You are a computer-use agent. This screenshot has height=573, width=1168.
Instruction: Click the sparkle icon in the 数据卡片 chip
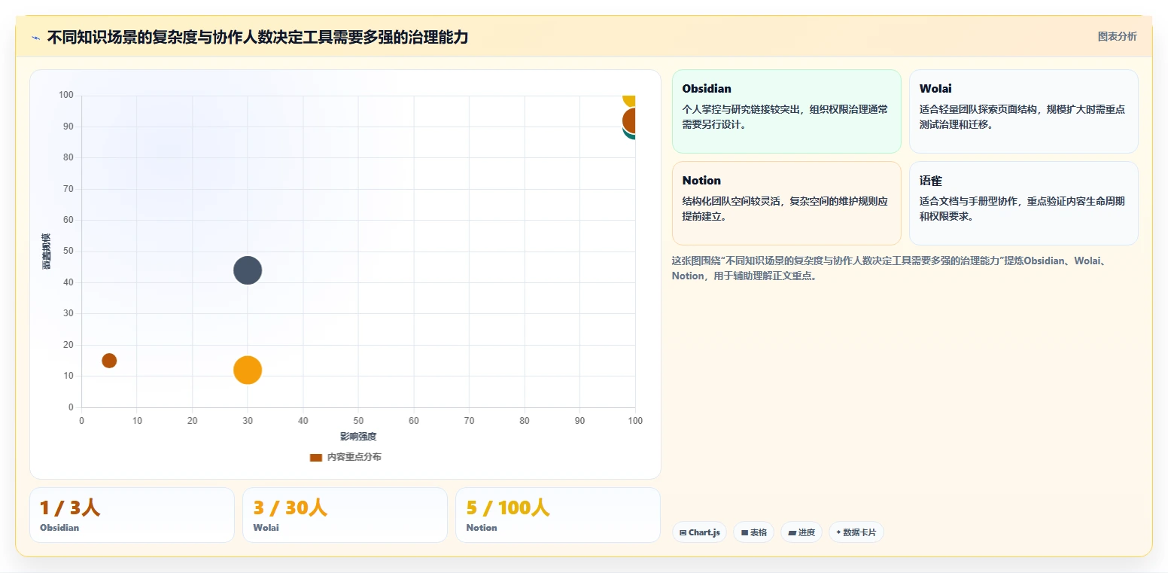point(838,532)
